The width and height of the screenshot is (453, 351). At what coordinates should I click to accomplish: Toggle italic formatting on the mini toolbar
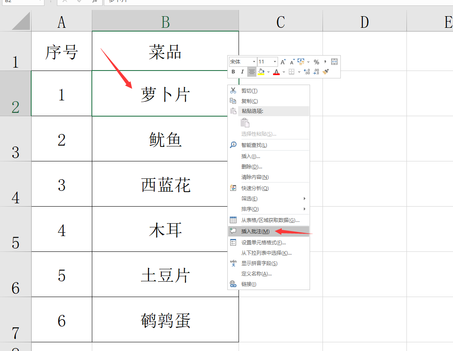point(242,71)
